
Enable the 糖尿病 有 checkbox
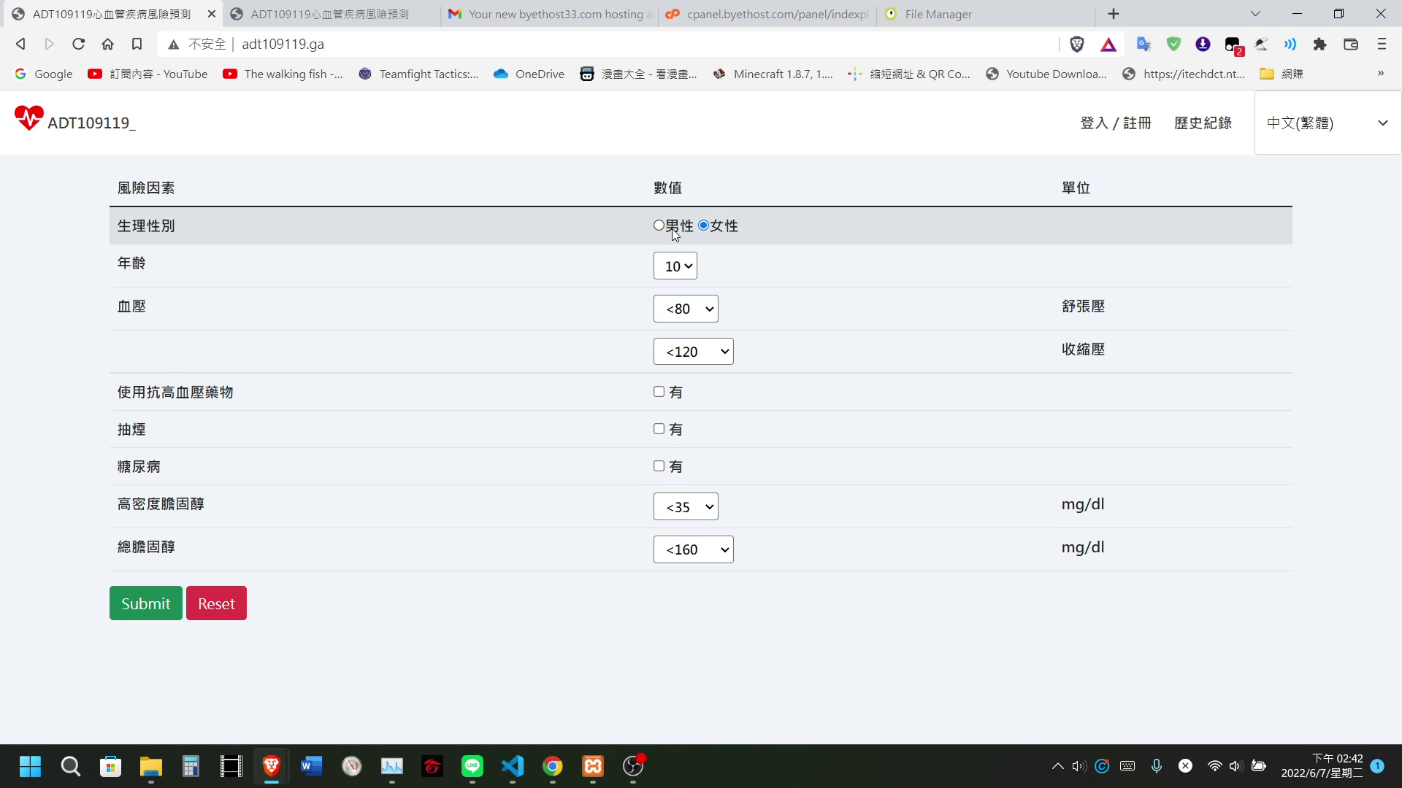pos(659,466)
